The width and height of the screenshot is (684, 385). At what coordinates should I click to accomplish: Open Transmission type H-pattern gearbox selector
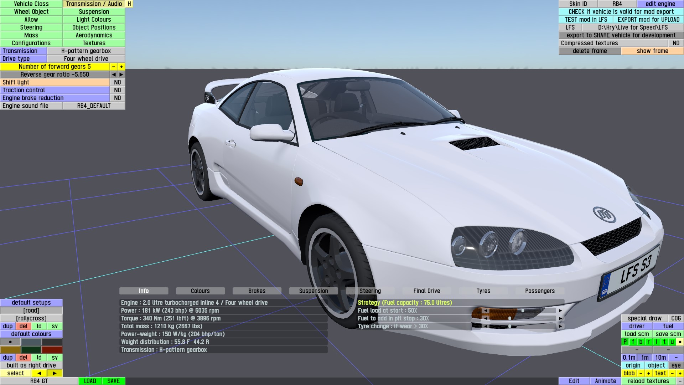86,51
